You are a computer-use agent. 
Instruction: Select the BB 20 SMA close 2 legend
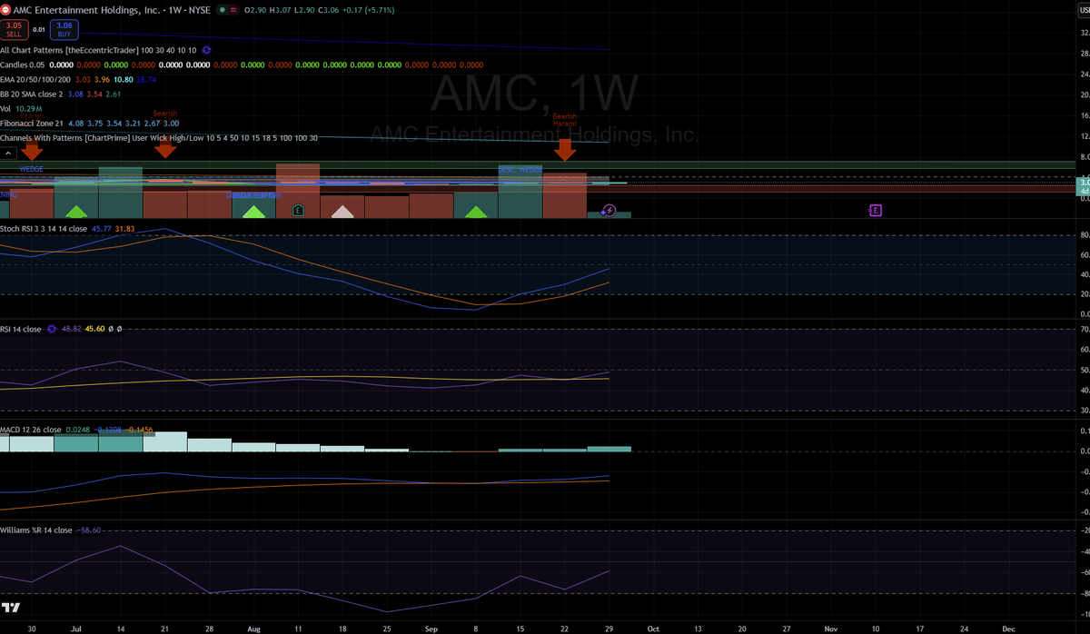tap(33, 94)
